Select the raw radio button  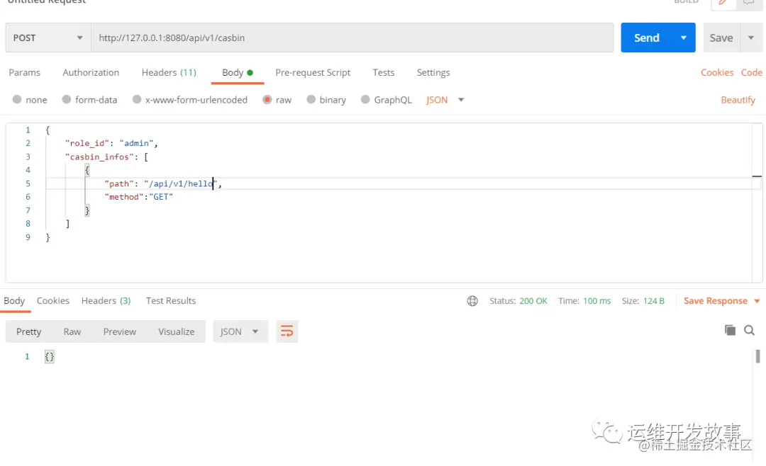click(x=267, y=100)
